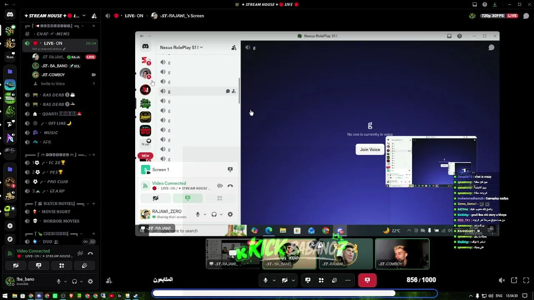534x300 pixels.
Task: Join the QUARTI KOBA voice channel
Action: (x=60, y=114)
